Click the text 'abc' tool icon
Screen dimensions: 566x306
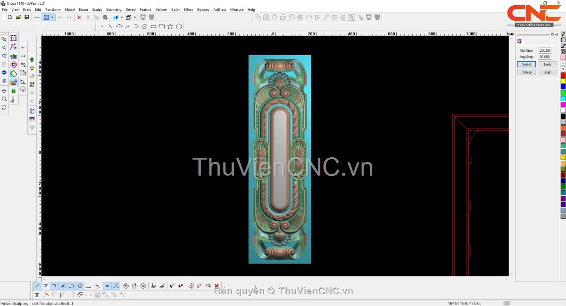click(x=14, y=56)
